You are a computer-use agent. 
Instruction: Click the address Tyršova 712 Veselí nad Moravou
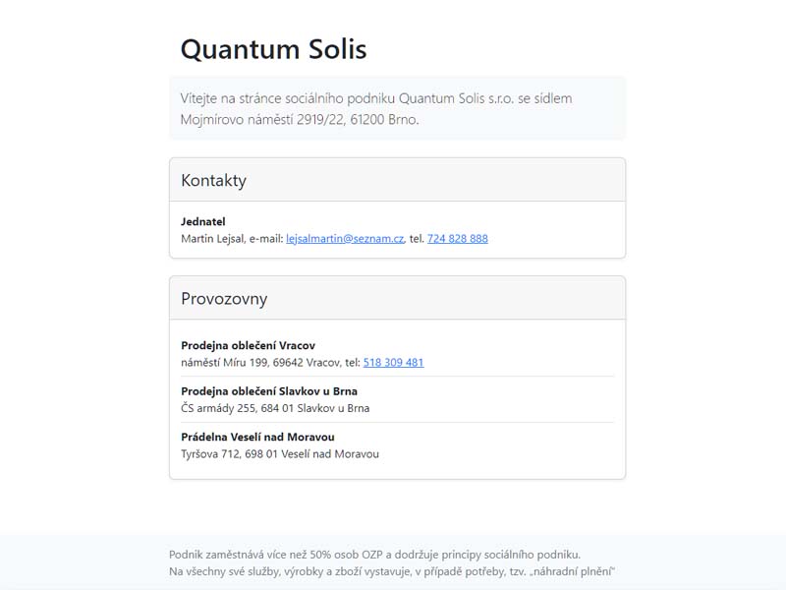(x=280, y=454)
